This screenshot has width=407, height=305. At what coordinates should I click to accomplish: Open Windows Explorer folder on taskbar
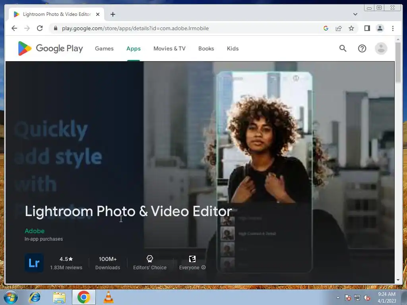[59, 297]
